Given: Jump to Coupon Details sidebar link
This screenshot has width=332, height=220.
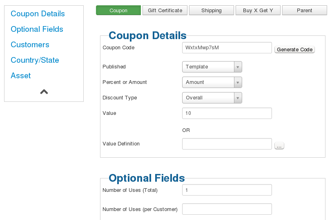Looking at the screenshot, I should click(38, 14).
